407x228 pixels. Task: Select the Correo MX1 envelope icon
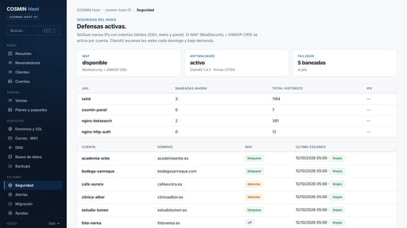(10, 138)
